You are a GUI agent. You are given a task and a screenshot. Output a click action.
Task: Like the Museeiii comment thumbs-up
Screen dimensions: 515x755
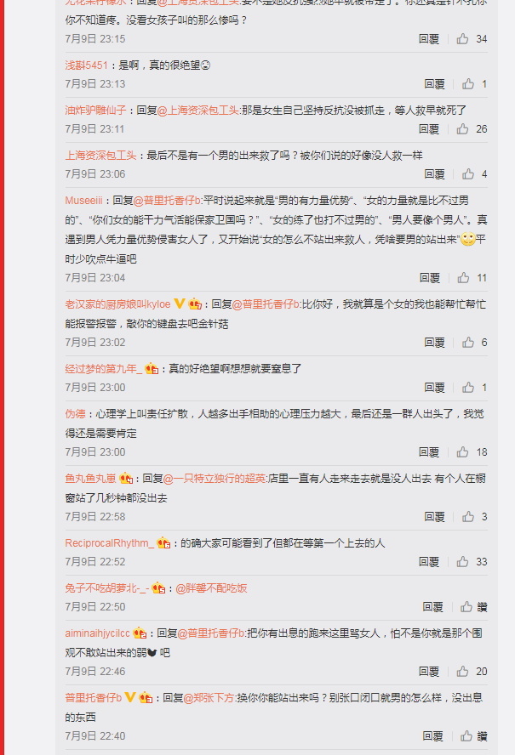[x=463, y=278]
